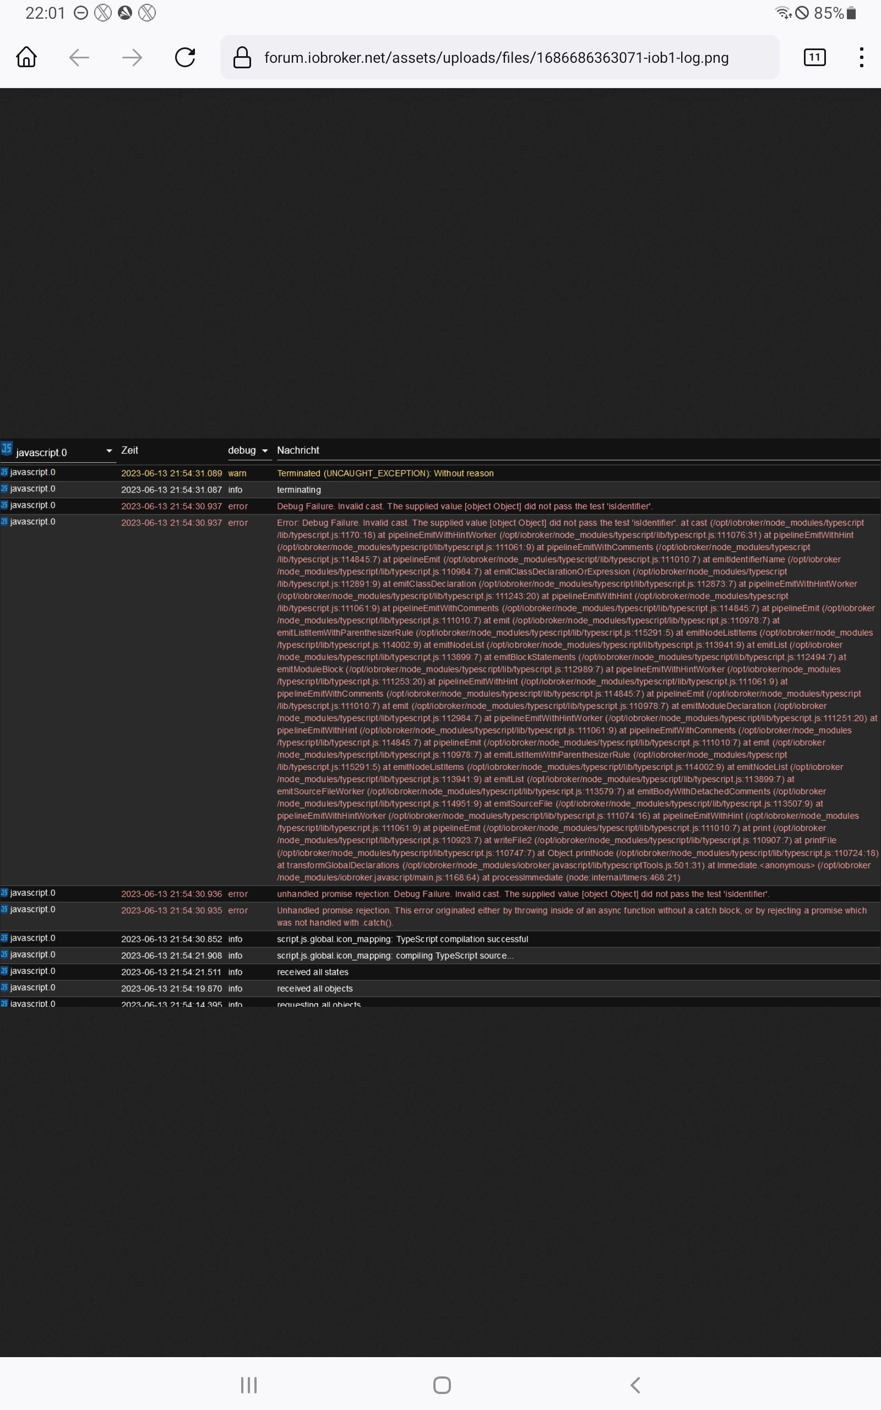Tap the Wi-Fi status icon
881x1410 pixels.
tap(783, 13)
